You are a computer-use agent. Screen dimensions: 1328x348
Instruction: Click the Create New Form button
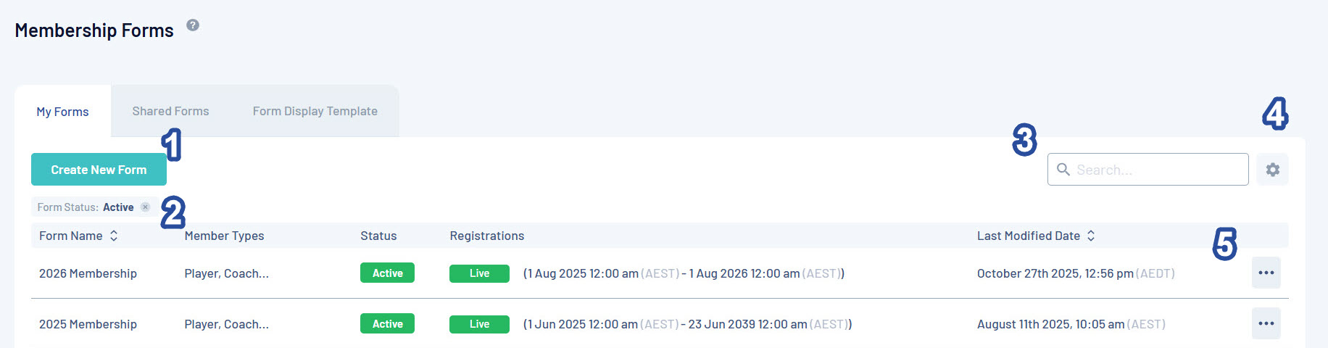pos(99,170)
